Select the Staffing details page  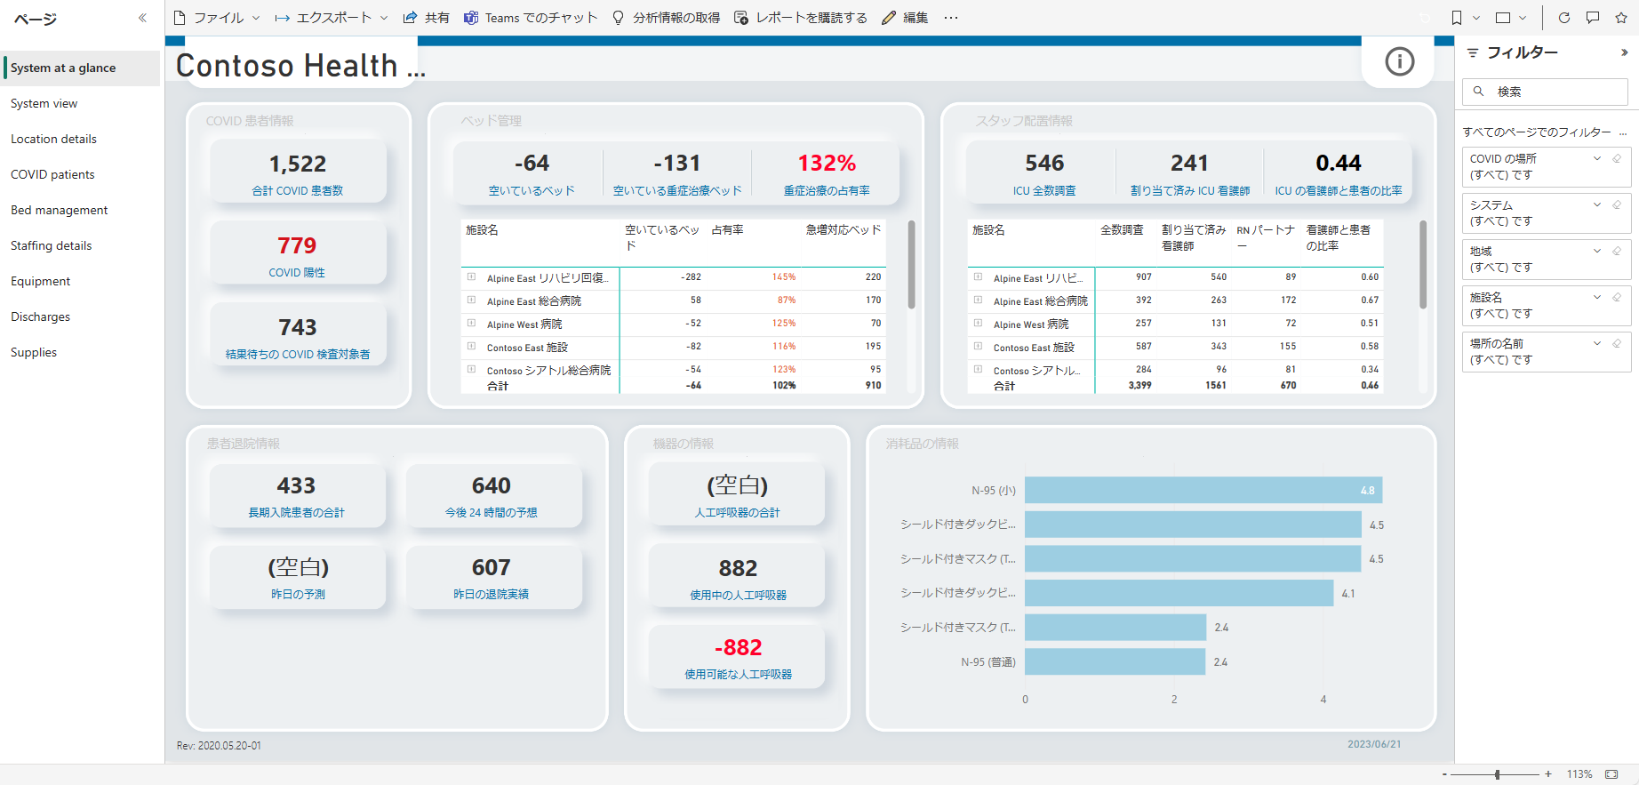pos(80,245)
